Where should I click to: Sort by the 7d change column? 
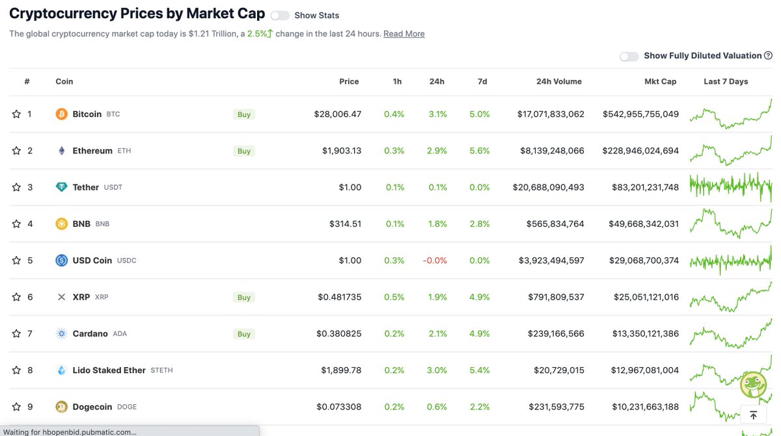pos(482,82)
